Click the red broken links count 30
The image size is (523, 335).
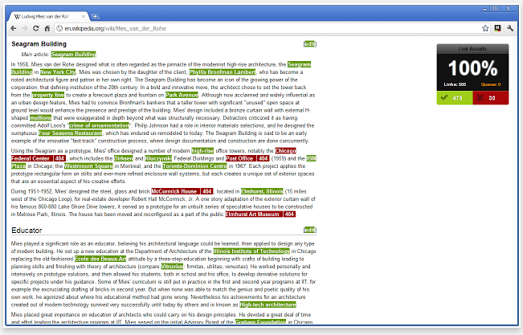tap(491, 98)
